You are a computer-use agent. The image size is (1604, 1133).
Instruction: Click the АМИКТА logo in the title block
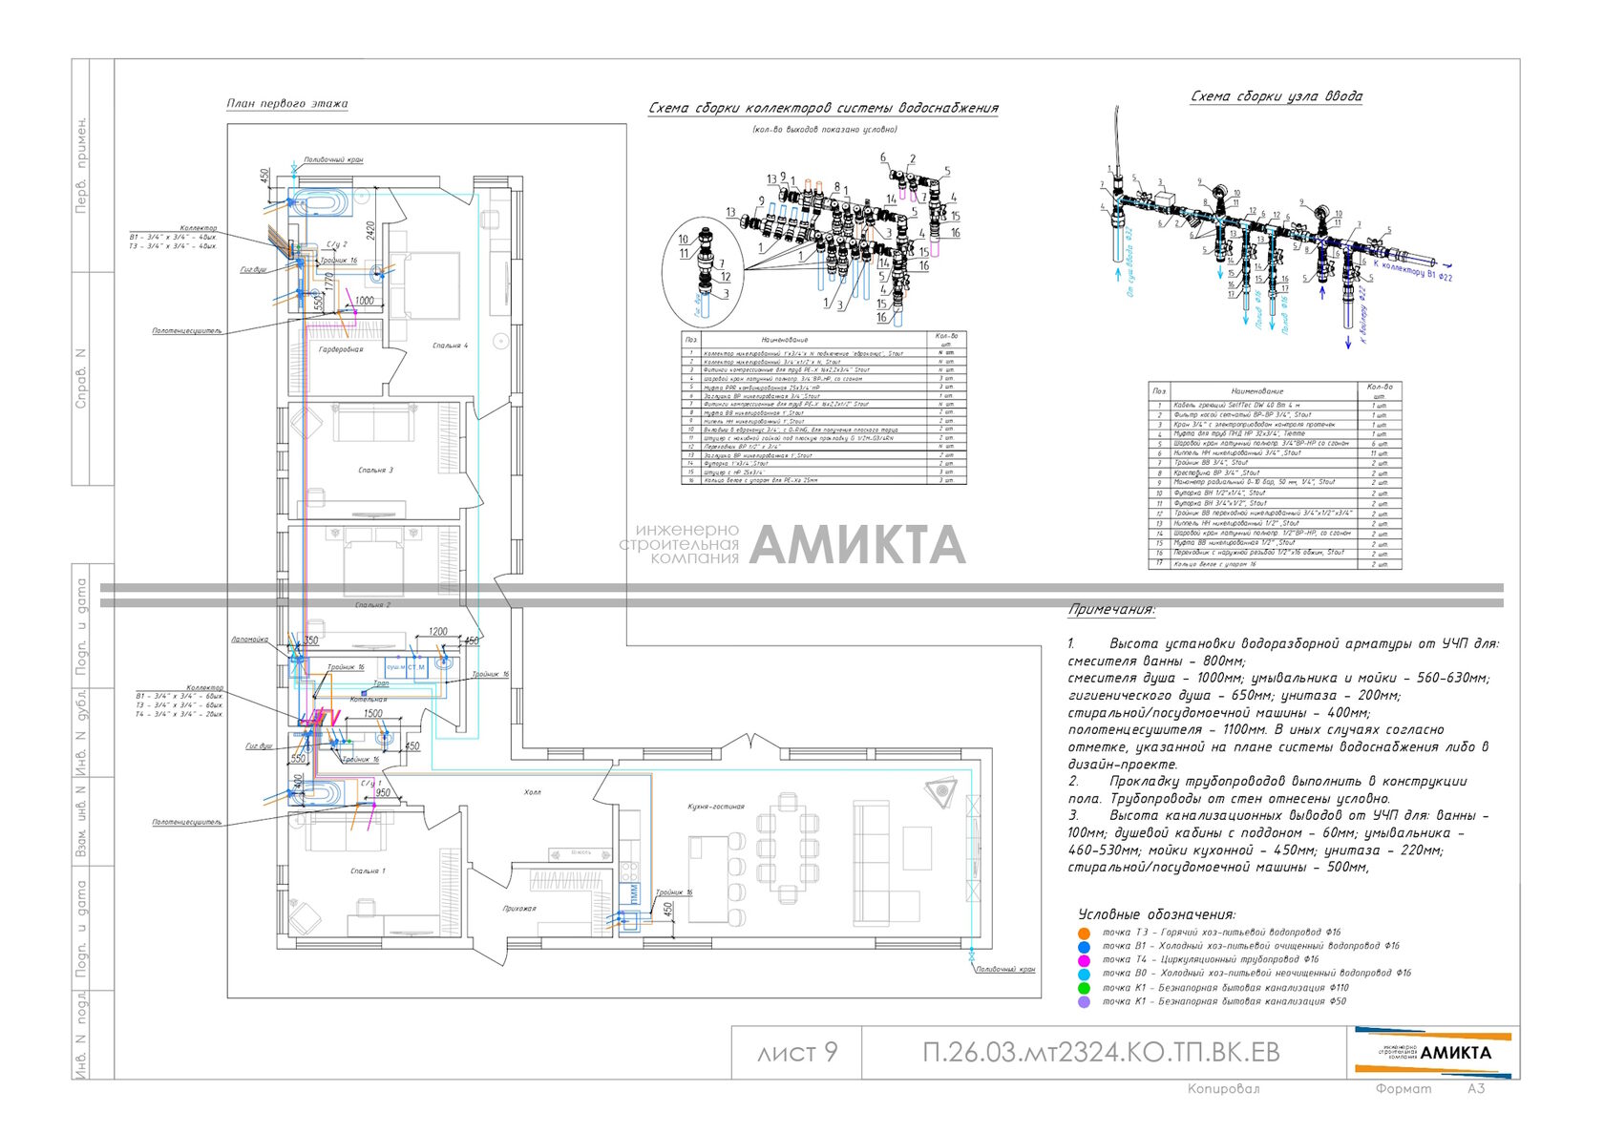[1432, 1052]
